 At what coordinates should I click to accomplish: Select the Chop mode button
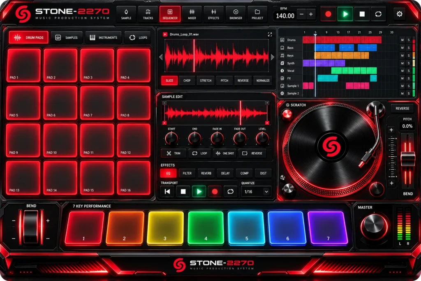pos(187,81)
